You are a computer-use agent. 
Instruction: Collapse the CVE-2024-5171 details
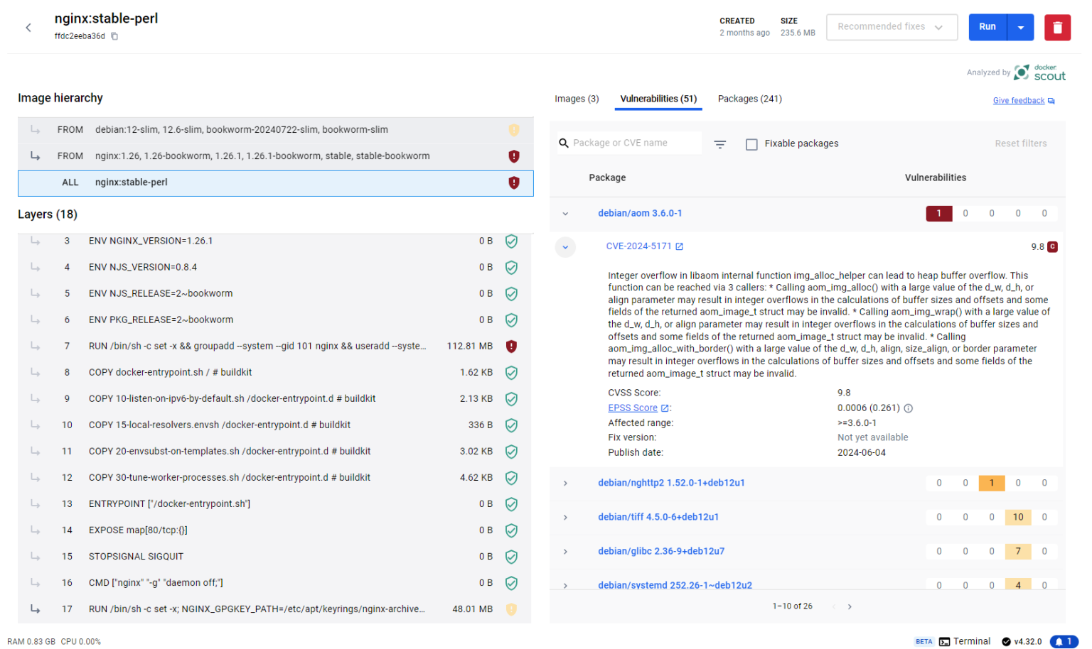click(x=565, y=246)
